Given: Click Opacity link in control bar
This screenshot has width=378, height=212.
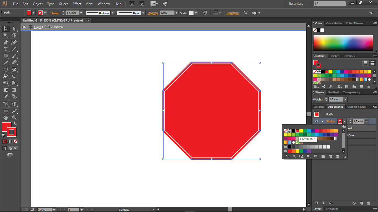Looking at the screenshot, I should click(x=153, y=13).
